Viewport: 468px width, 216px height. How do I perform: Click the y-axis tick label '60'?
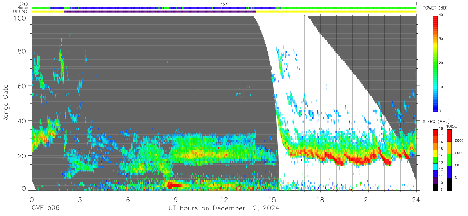coord(21,86)
